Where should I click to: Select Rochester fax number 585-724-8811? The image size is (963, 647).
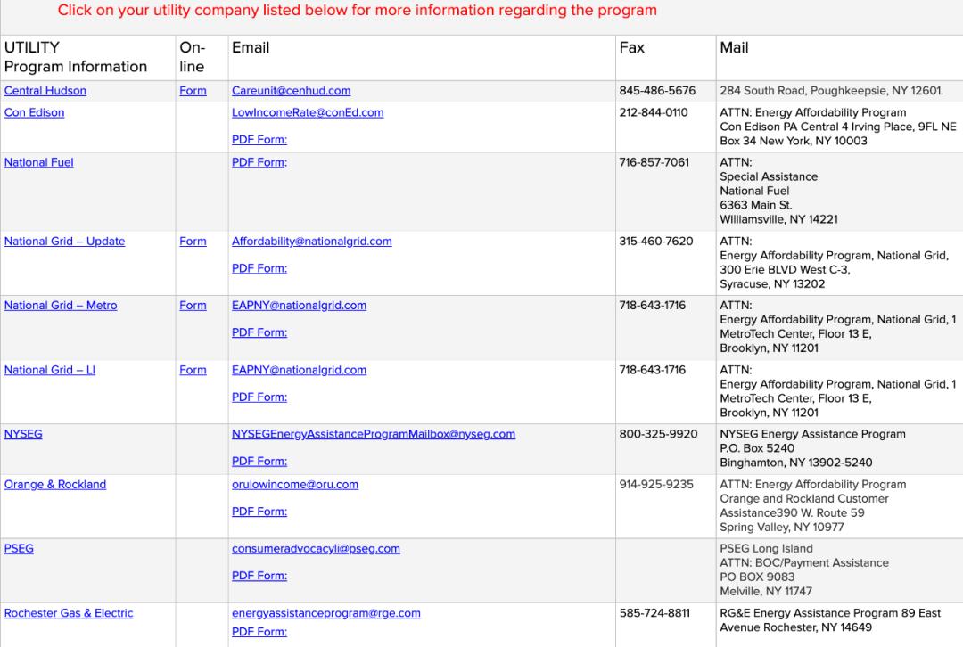654,613
